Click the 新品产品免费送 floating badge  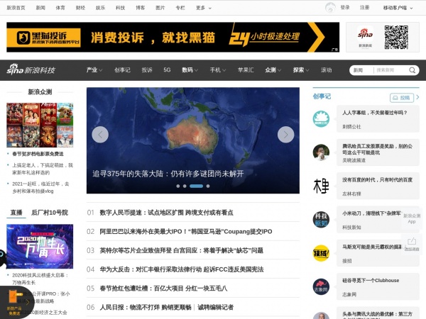point(16,303)
